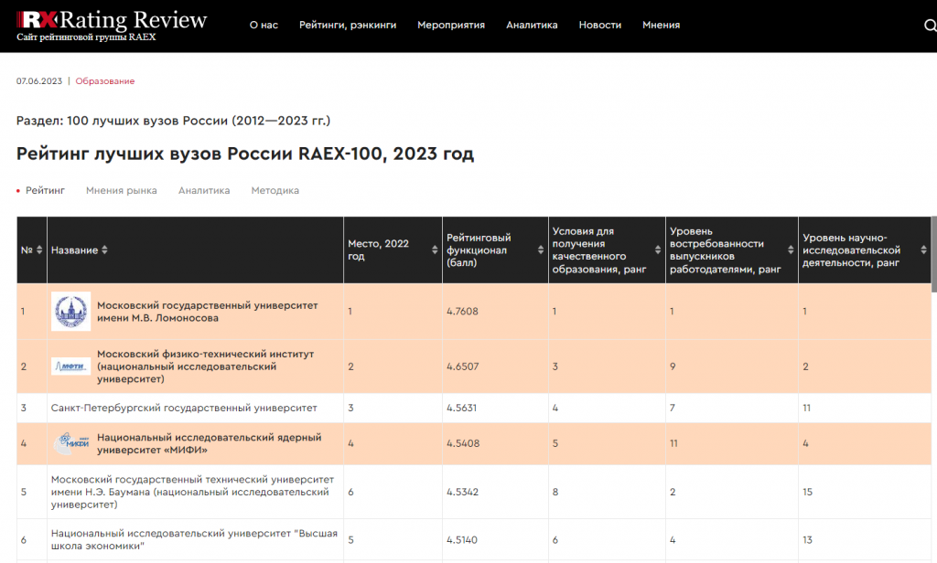Click score value 4.5342
The height and width of the screenshot is (563, 937).
click(x=462, y=492)
